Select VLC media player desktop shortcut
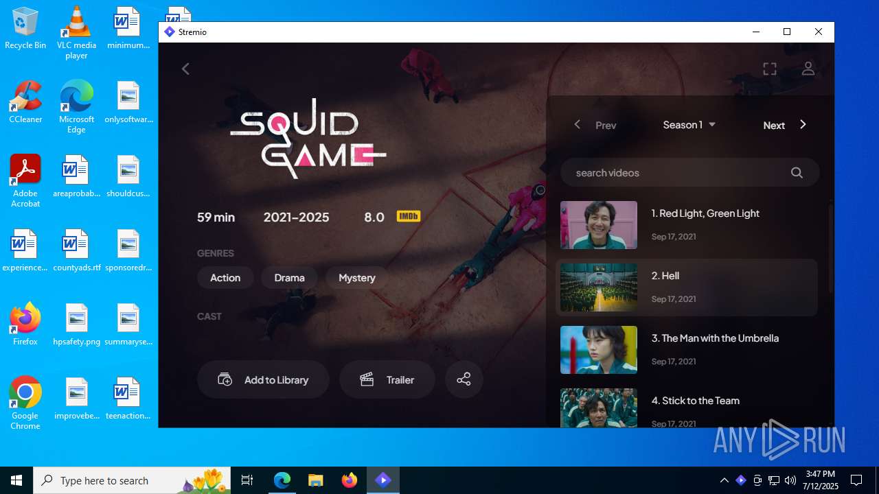879x494 pixels. 76,33
